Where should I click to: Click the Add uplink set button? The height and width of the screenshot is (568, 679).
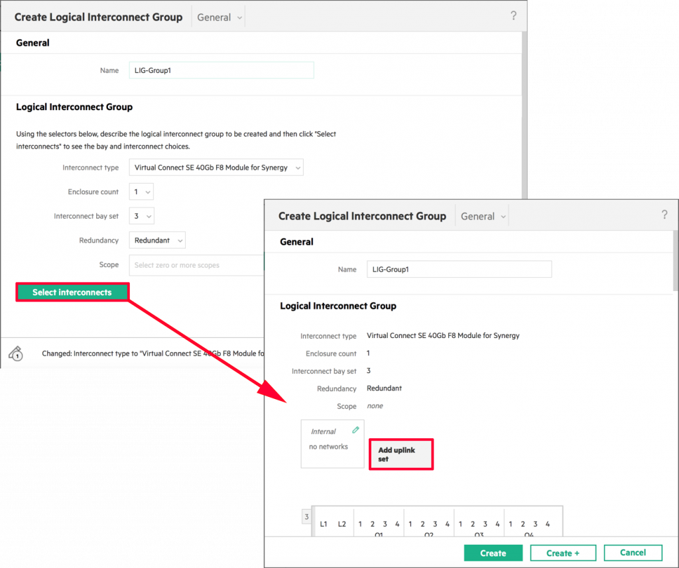pyautogui.click(x=401, y=454)
